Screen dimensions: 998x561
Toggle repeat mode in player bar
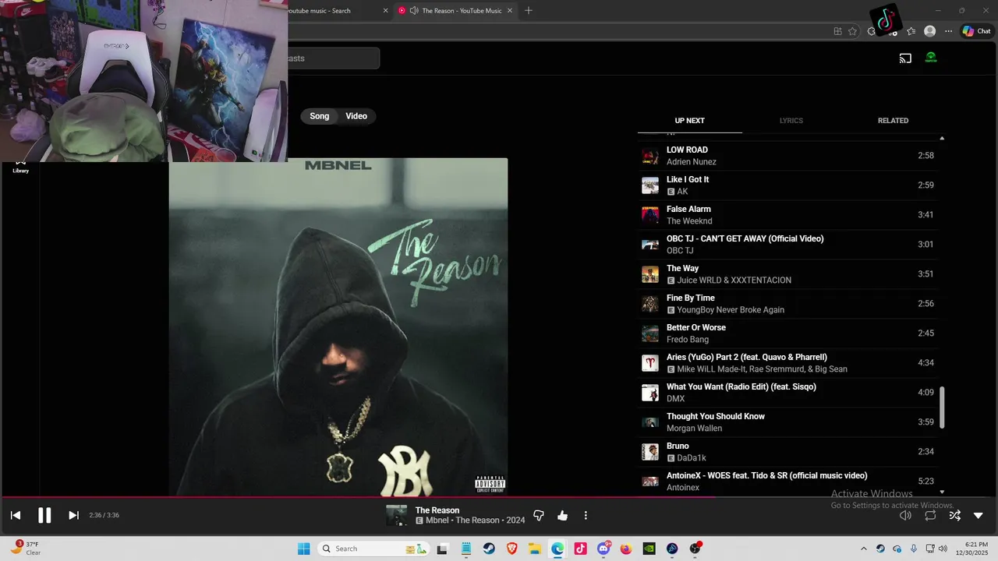(x=930, y=515)
